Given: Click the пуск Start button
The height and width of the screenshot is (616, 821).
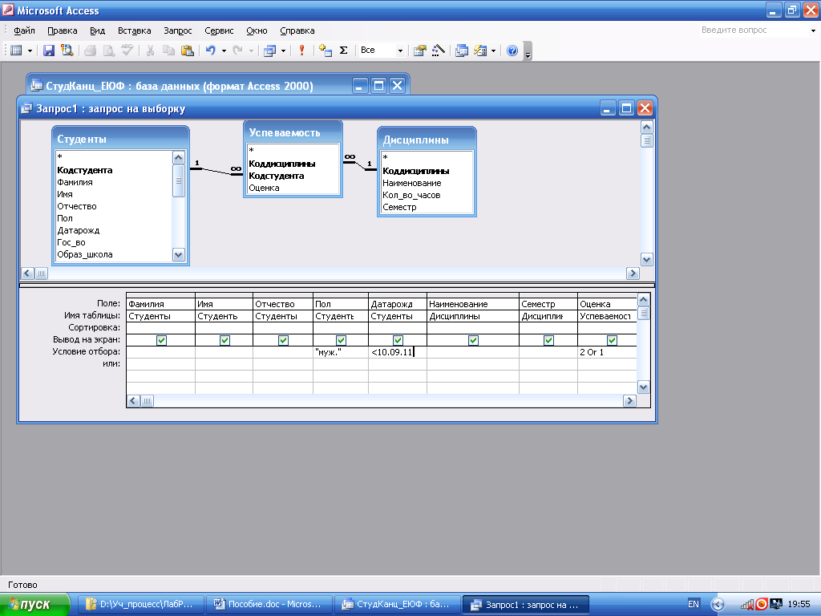Looking at the screenshot, I should (x=34, y=604).
